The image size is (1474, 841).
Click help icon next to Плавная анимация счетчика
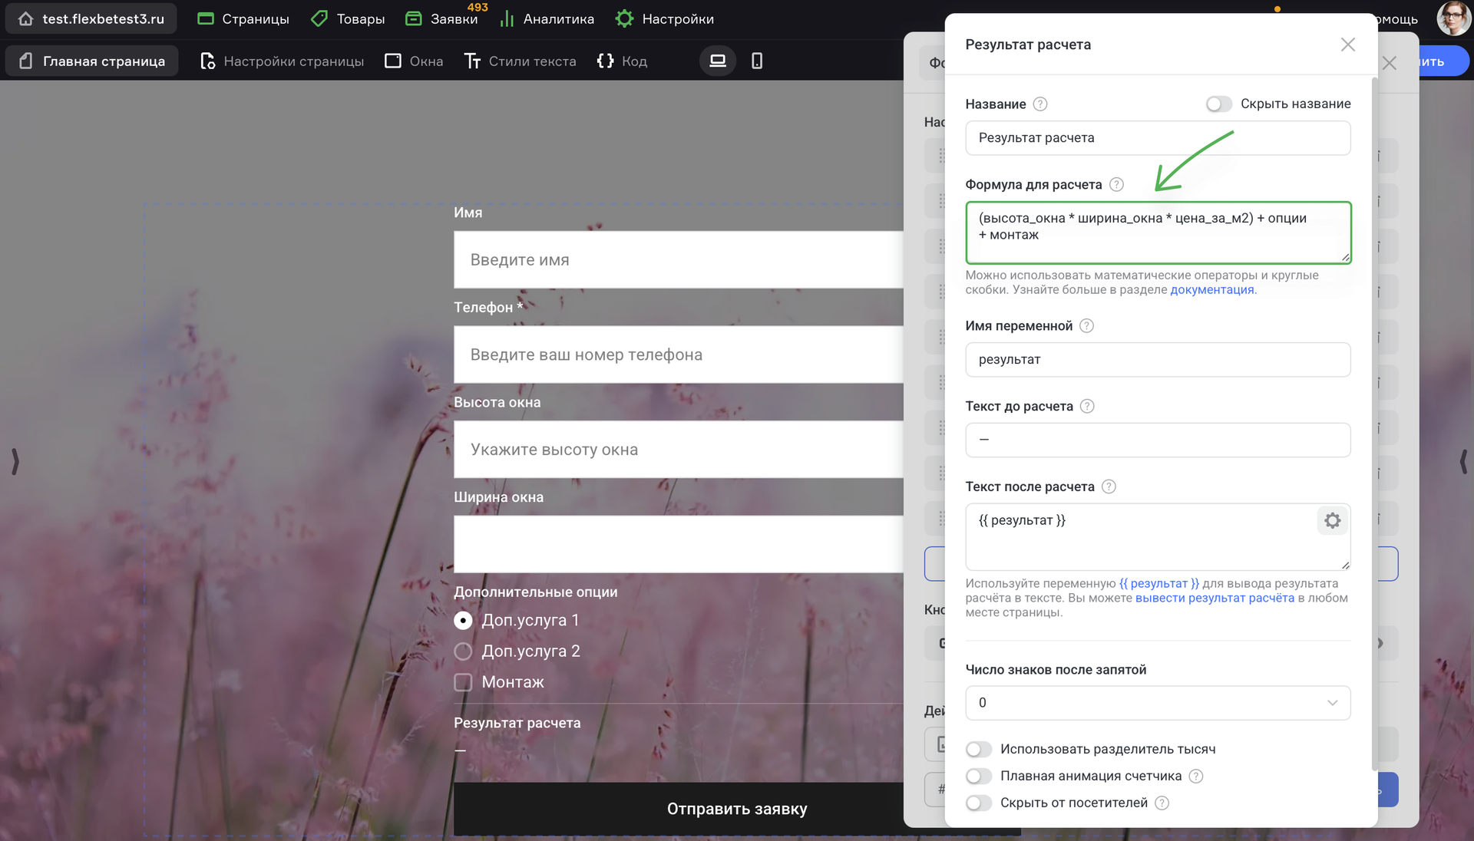point(1195,777)
